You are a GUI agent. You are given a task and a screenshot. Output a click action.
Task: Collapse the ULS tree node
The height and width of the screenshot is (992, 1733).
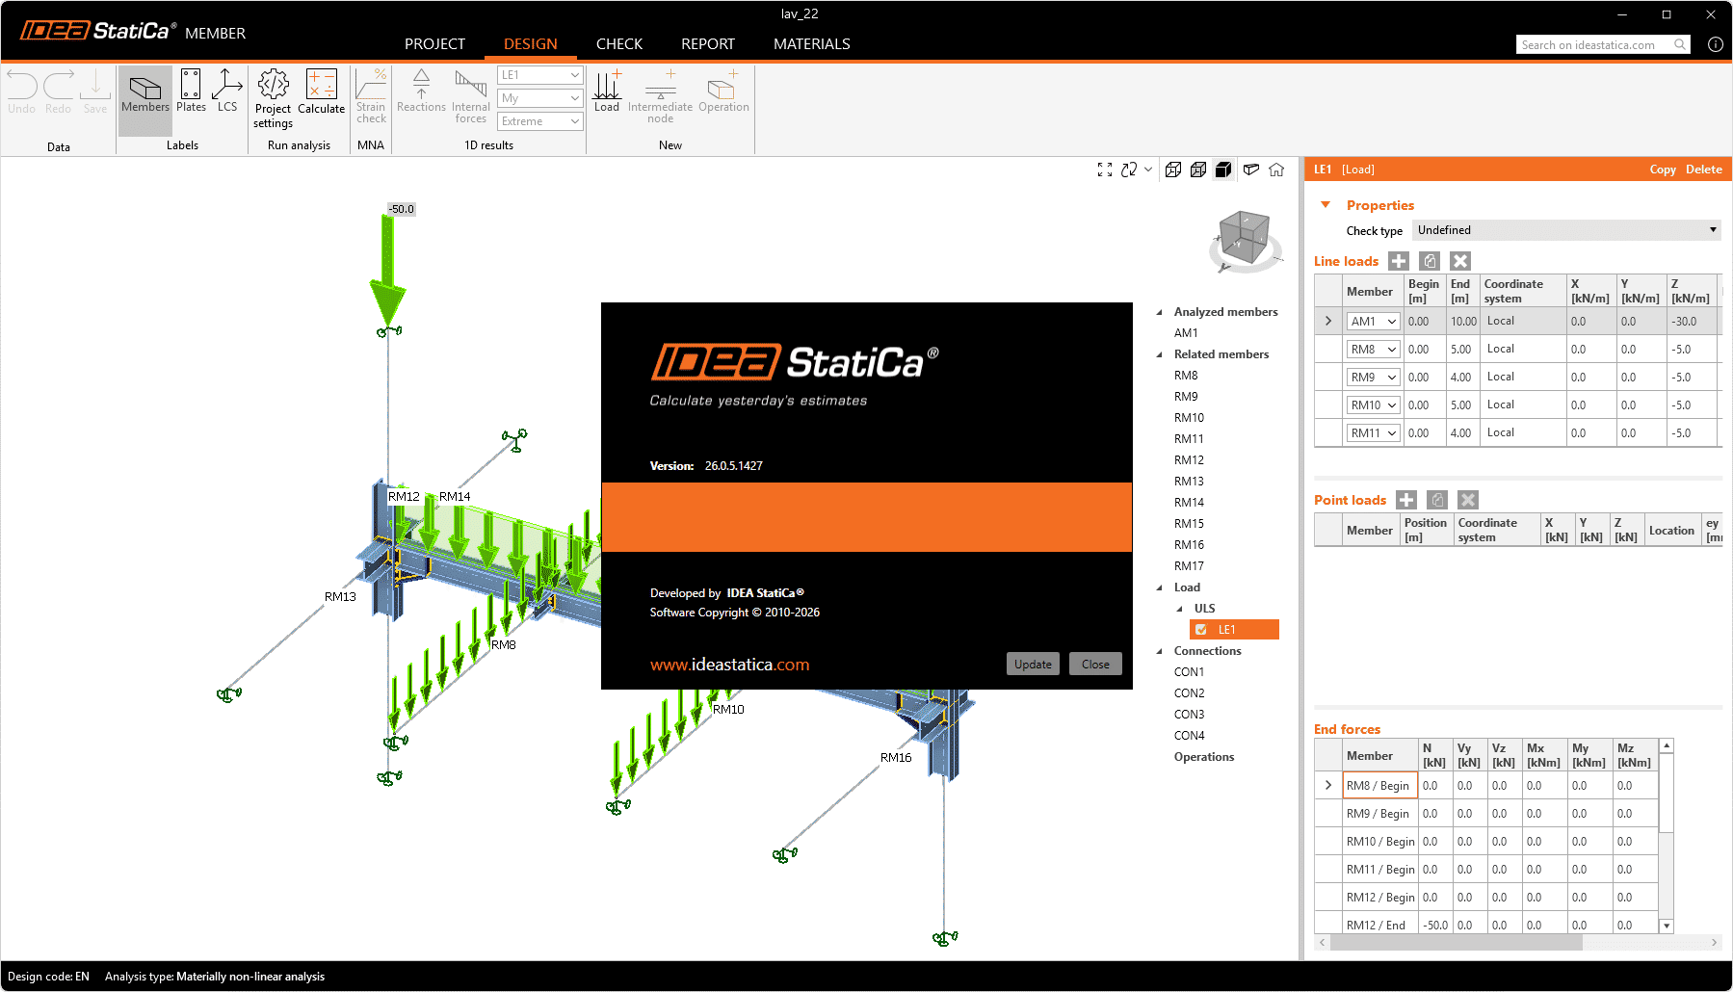(x=1180, y=609)
